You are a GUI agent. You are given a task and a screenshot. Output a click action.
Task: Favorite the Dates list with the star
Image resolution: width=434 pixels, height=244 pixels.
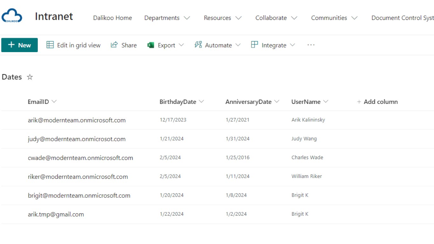(x=30, y=77)
